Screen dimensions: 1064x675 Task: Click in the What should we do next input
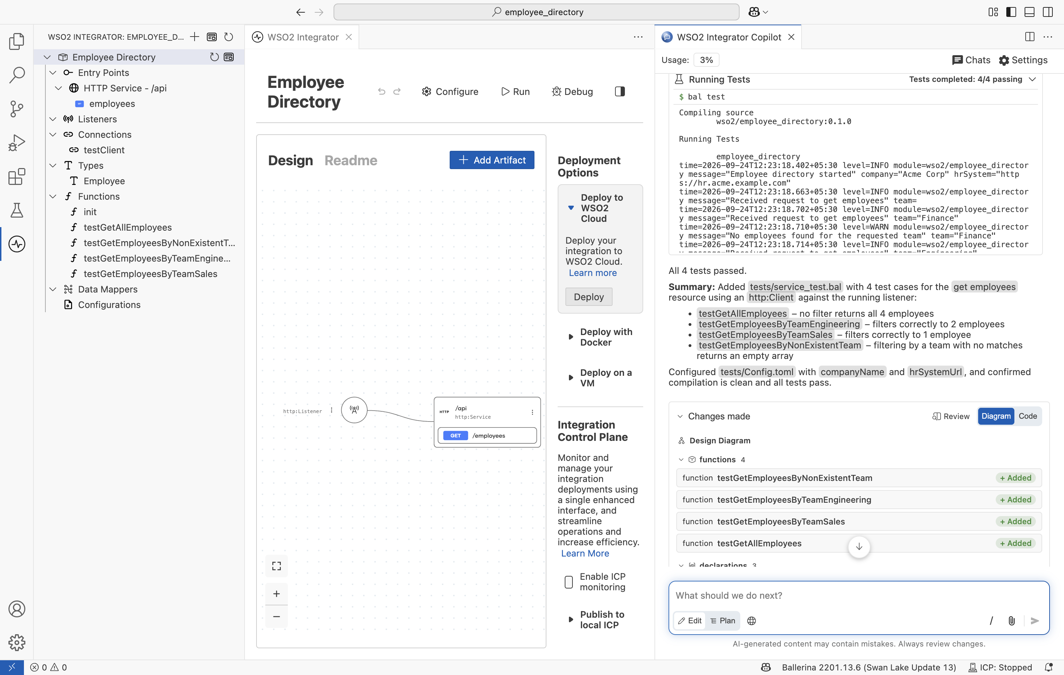(x=859, y=596)
